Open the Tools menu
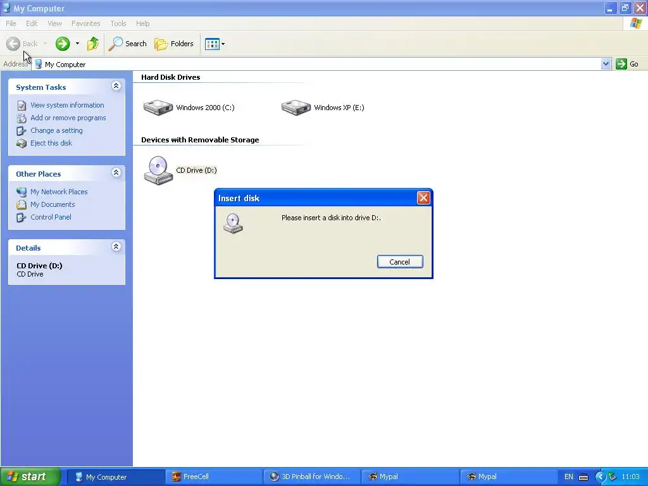 click(x=118, y=23)
